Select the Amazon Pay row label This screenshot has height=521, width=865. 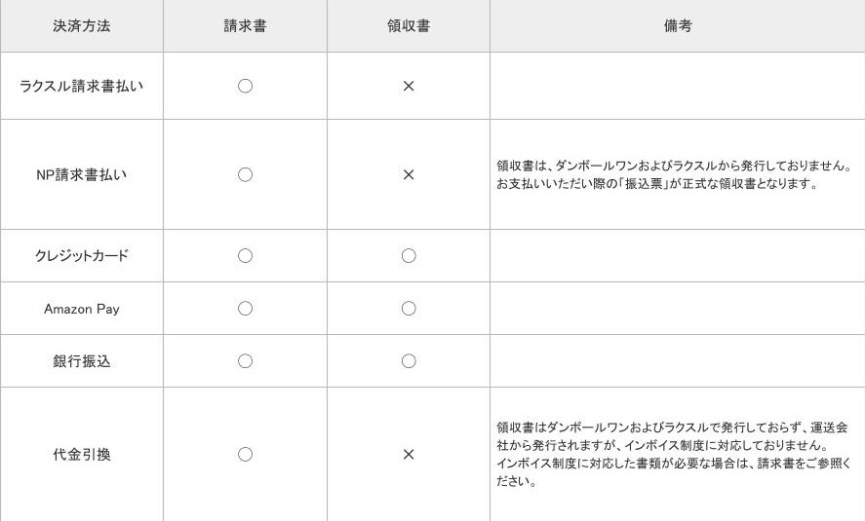82,309
